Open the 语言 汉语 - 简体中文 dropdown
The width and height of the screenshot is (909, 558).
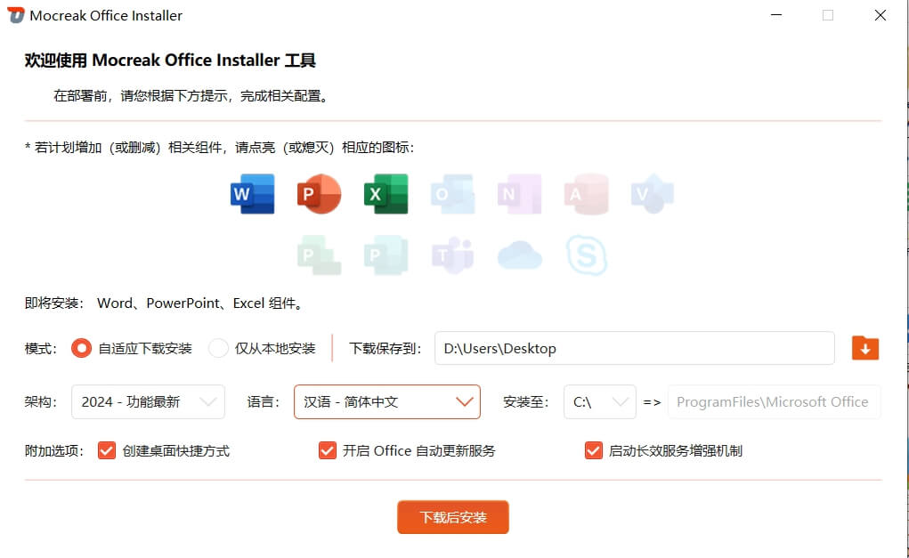(387, 401)
